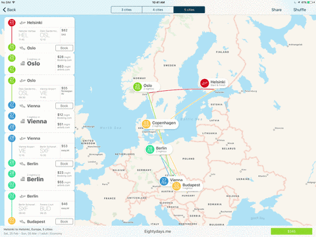
Task: Select the 5 cities tab
Action: 189,10
